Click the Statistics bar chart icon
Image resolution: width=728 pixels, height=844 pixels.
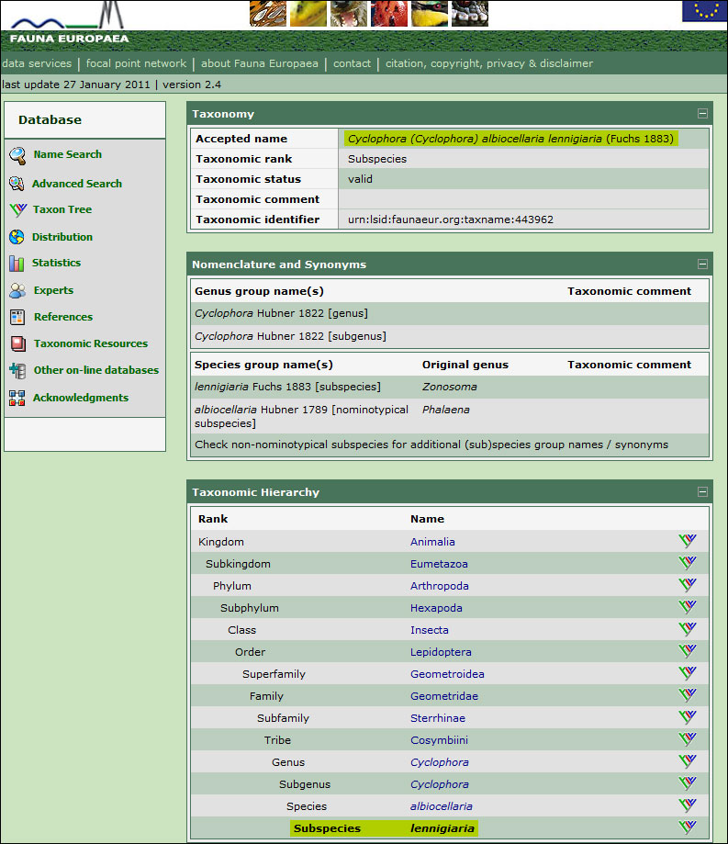click(x=17, y=264)
